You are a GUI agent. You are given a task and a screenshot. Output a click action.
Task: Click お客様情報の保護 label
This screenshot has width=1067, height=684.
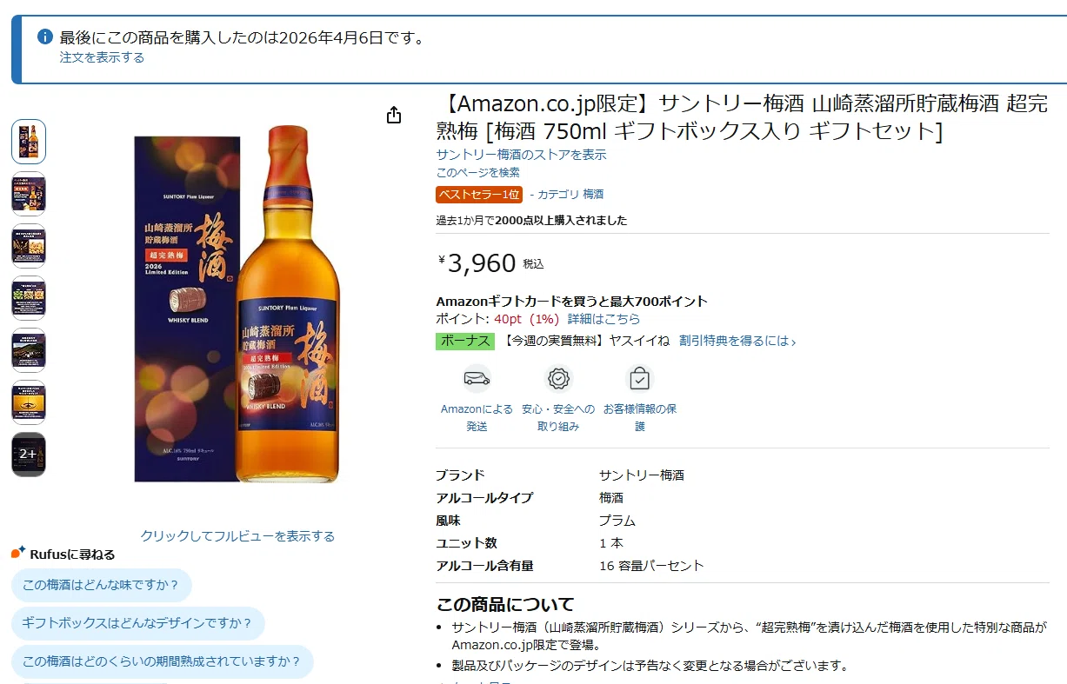[640, 417]
